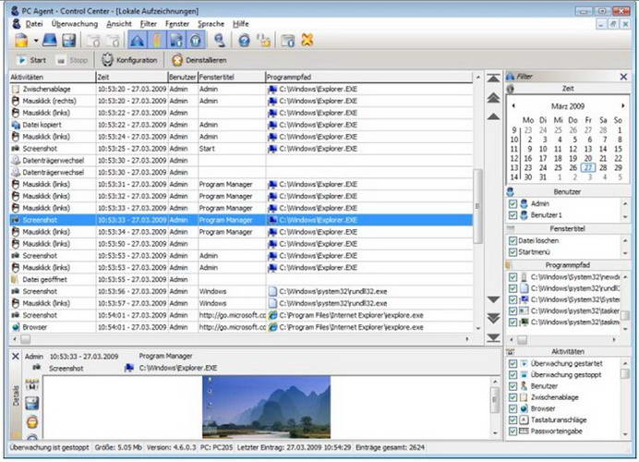This screenshot has width=639, height=462.
Task: Click the activity list vertical scrollbar
Action: tap(477, 203)
